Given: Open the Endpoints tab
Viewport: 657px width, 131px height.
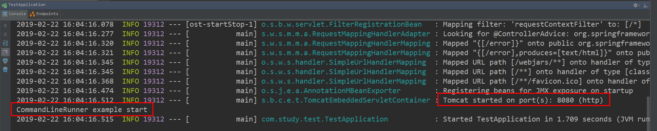Looking at the screenshot, I should (44, 14).
